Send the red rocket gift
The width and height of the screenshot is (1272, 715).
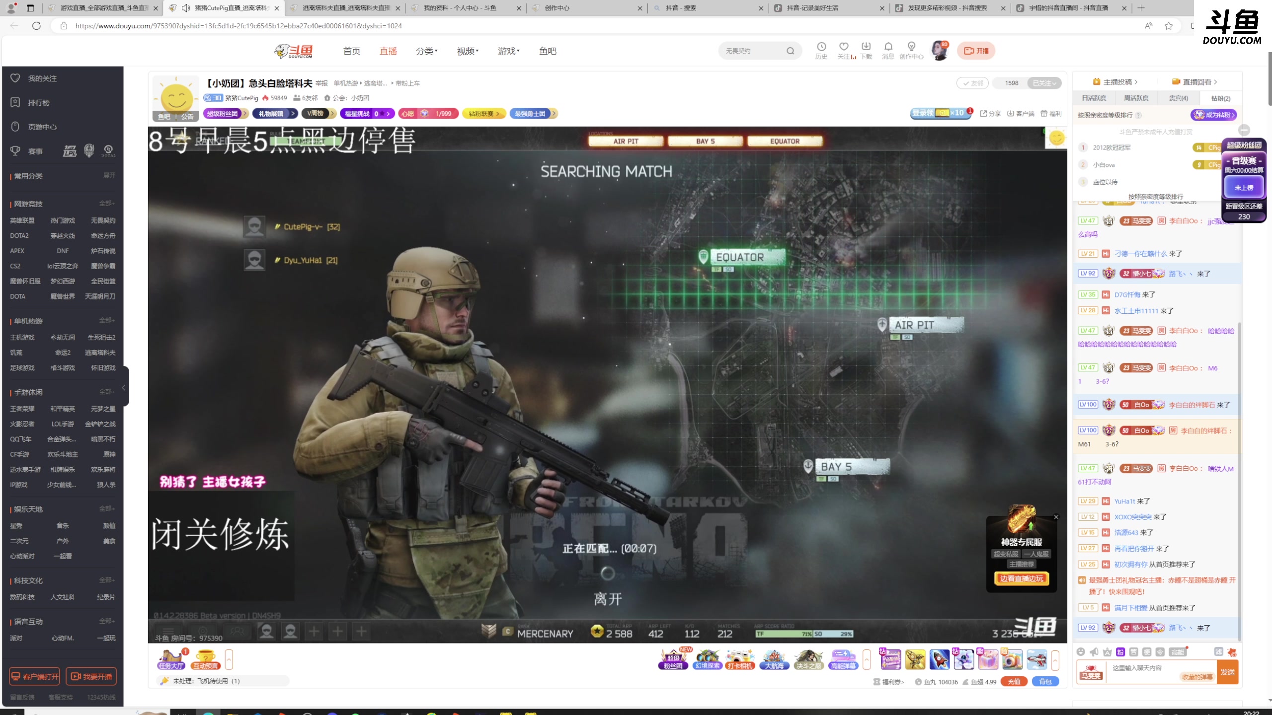tap(939, 659)
